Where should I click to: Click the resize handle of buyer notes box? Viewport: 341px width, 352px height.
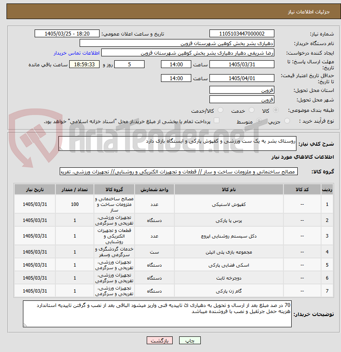tap(25, 325)
